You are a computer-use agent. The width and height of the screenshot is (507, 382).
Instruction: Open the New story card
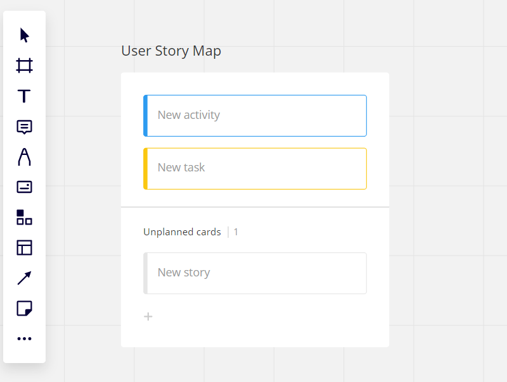pos(255,273)
